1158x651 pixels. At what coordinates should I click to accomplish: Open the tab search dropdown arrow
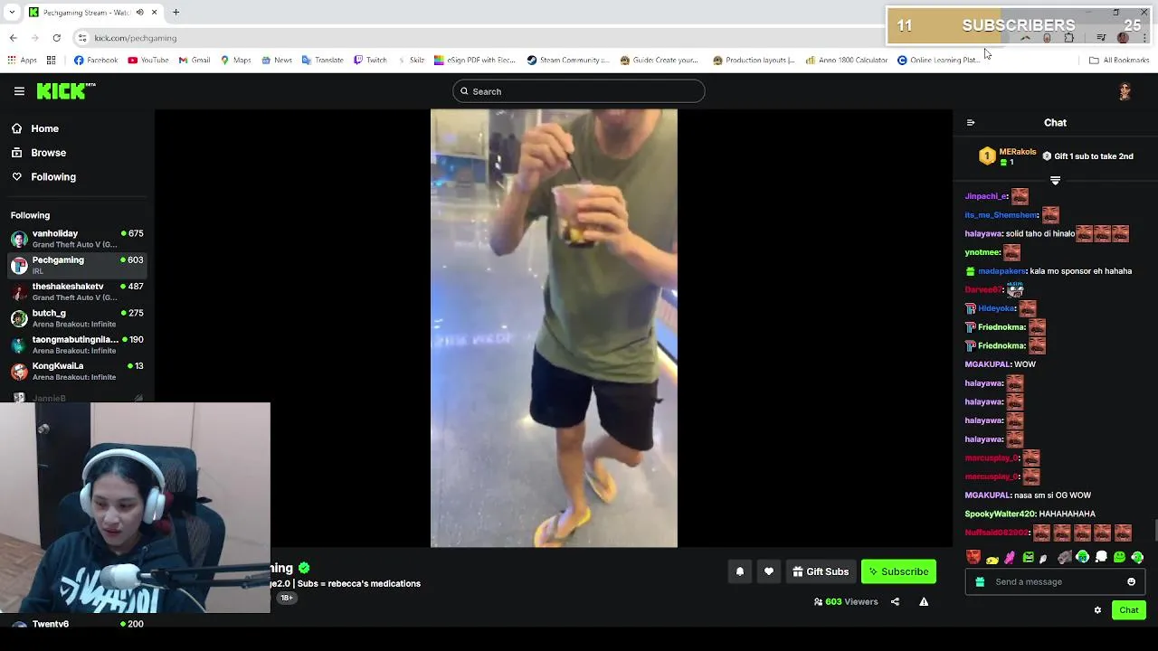pyautogui.click(x=12, y=13)
